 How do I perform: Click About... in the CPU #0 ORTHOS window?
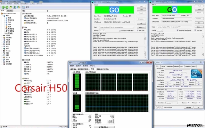(x=199, y=27)
